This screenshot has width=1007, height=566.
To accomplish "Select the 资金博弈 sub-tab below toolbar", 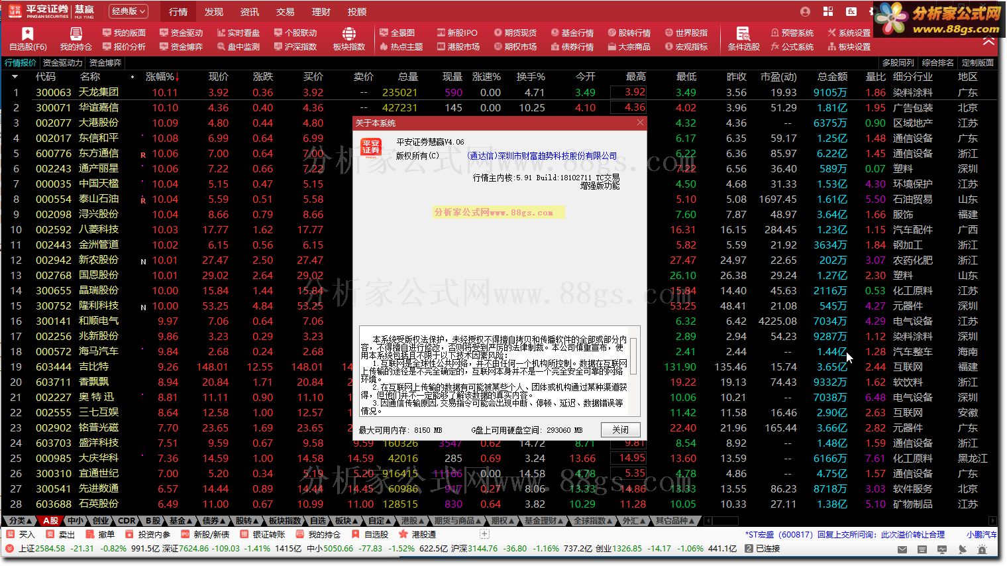I will pyautogui.click(x=105, y=63).
